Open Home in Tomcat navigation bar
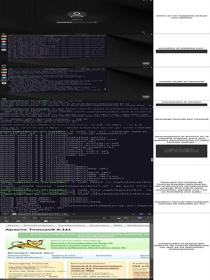The image size is (210, 280). tap(13, 225)
